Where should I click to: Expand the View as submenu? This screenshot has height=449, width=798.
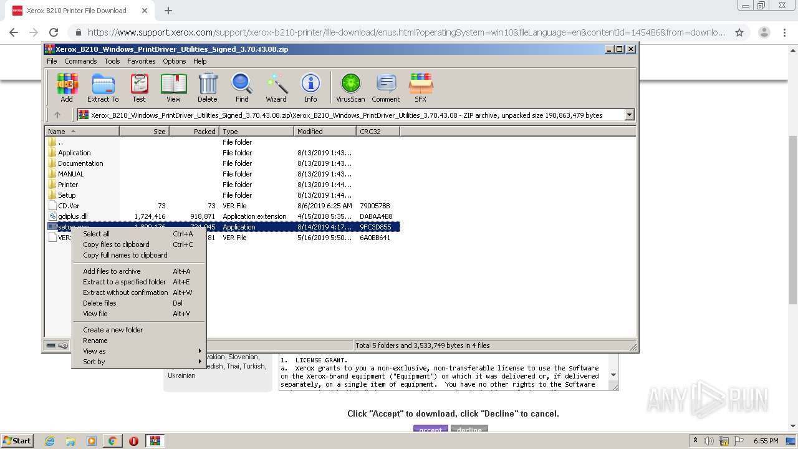tap(138, 351)
